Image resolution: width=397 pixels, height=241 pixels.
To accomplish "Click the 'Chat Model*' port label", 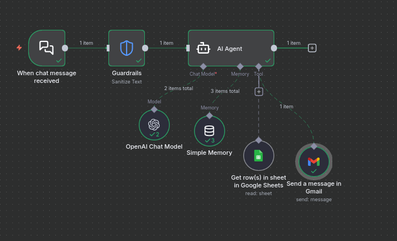I will pyautogui.click(x=203, y=74).
